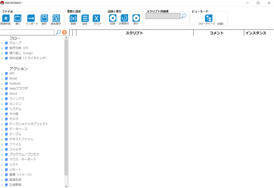Run the script with 実行 icon
Viewport: 274px width, 188px height.
136,18
